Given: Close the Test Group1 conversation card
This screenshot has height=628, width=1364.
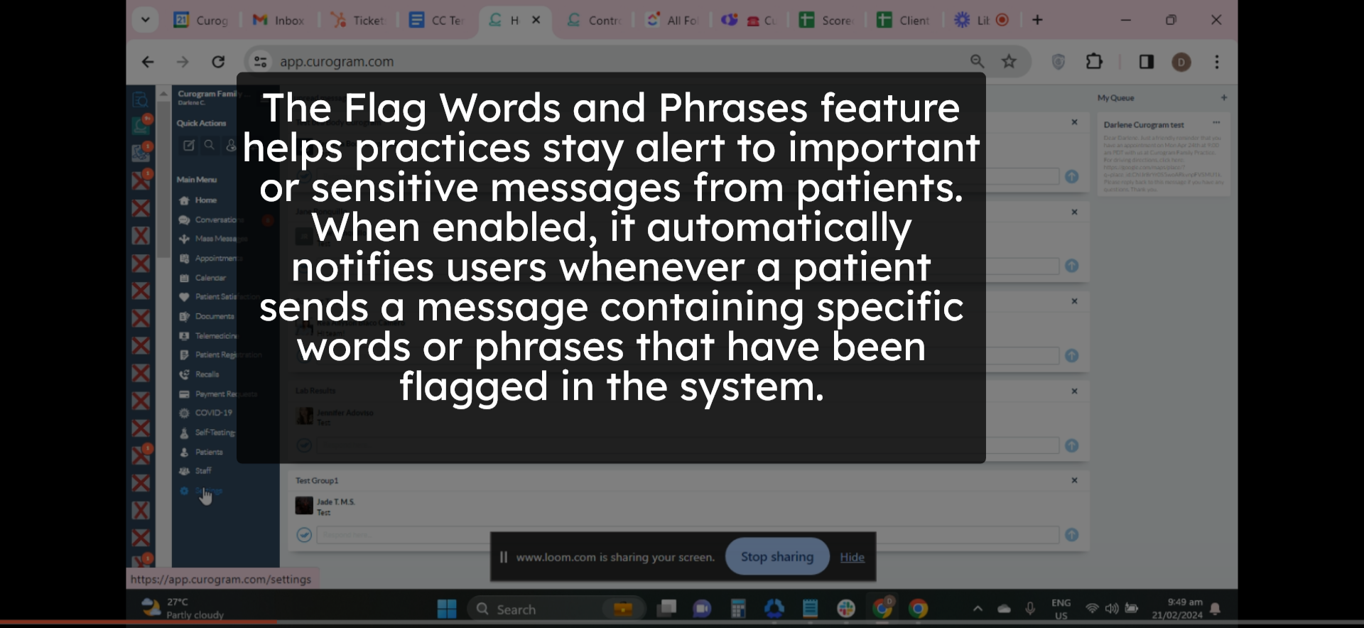Looking at the screenshot, I should click(1075, 480).
